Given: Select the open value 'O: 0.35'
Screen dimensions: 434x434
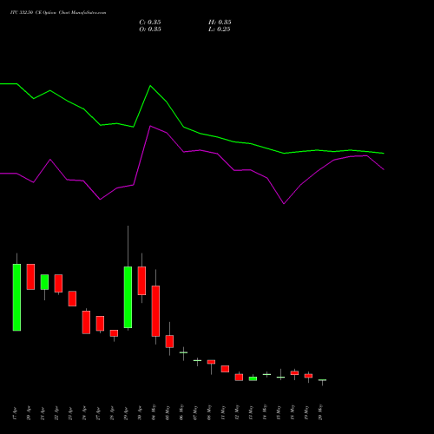Looking at the screenshot, I should [x=150, y=30].
